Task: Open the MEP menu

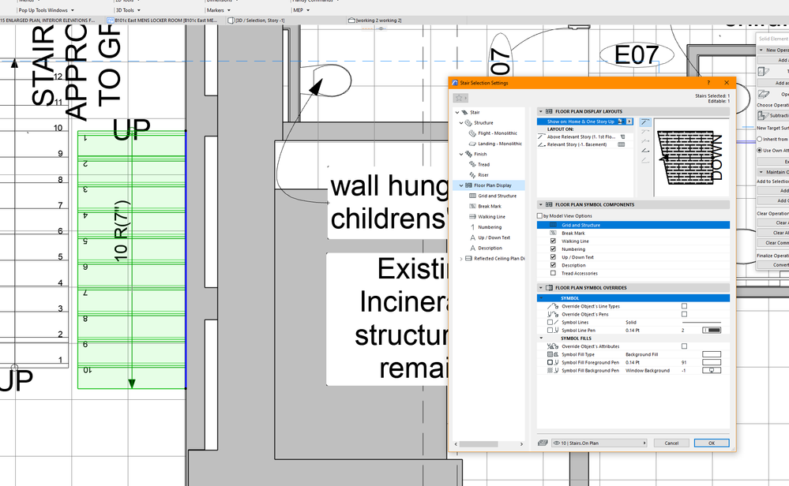Action: coord(301,10)
